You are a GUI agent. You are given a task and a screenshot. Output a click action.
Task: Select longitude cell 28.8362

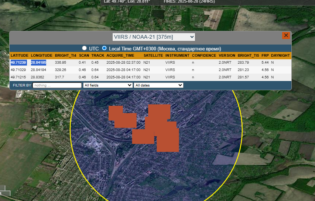tap(37, 77)
